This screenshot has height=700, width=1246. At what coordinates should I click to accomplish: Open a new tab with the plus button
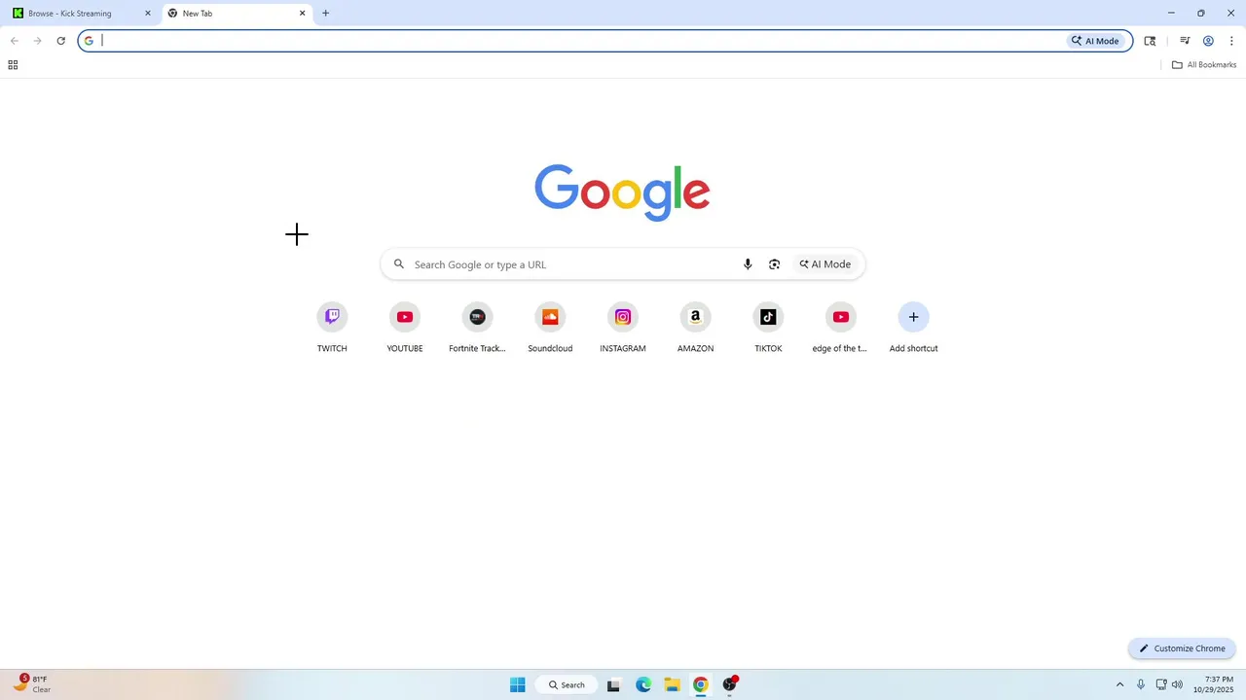coord(325,14)
